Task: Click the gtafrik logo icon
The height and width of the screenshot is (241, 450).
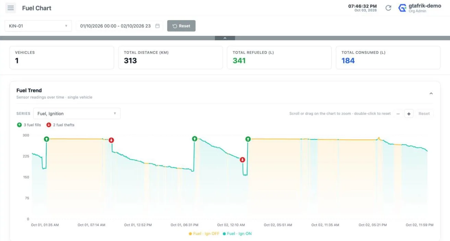Action: [x=402, y=8]
